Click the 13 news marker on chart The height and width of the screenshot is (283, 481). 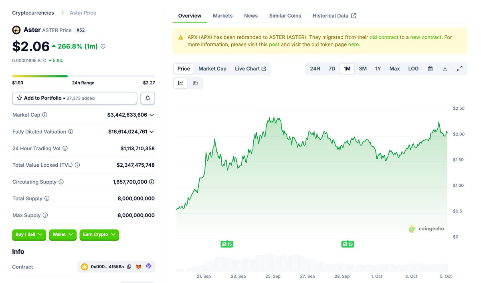click(x=348, y=244)
